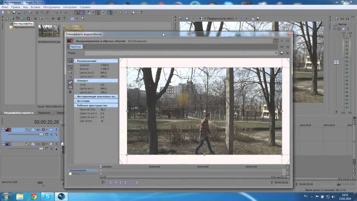This screenshot has height=201, width=357.
Task: Mute video track 2
Action: (x=51, y=144)
